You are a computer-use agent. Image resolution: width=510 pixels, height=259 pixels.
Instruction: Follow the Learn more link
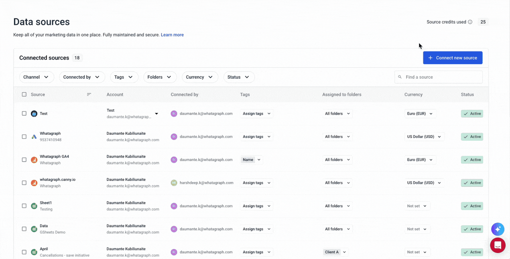(172, 35)
